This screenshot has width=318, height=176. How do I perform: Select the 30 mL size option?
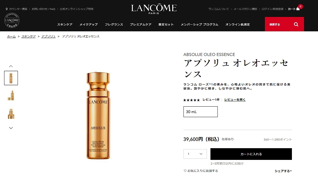pyautogui.click(x=200, y=112)
